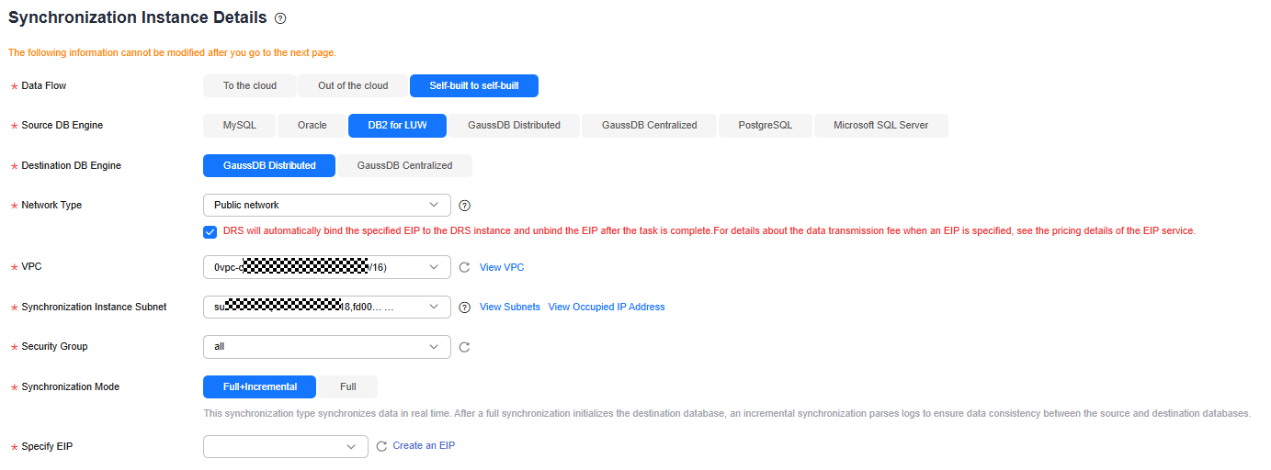Image resolution: width=1271 pixels, height=470 pixels.
Task: Select GaussDB Distributed as destination engine
Action: coord(269,165)
